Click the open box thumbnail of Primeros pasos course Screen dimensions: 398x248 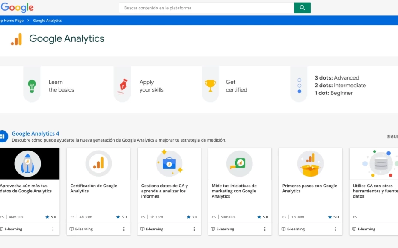click(x=310, y=164)
